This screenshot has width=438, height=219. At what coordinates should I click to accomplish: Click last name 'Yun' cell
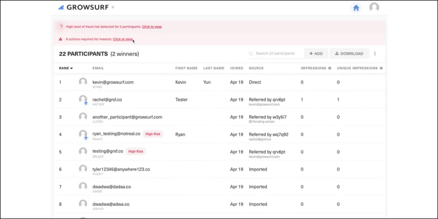point(207,82)
